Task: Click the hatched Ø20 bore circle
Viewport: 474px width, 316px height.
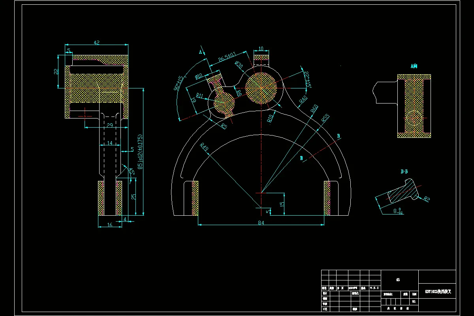Action: pyautogui.click(x=261, y=88)
